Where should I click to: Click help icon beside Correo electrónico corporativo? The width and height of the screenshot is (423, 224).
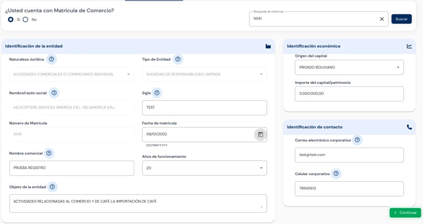(357, 140)
